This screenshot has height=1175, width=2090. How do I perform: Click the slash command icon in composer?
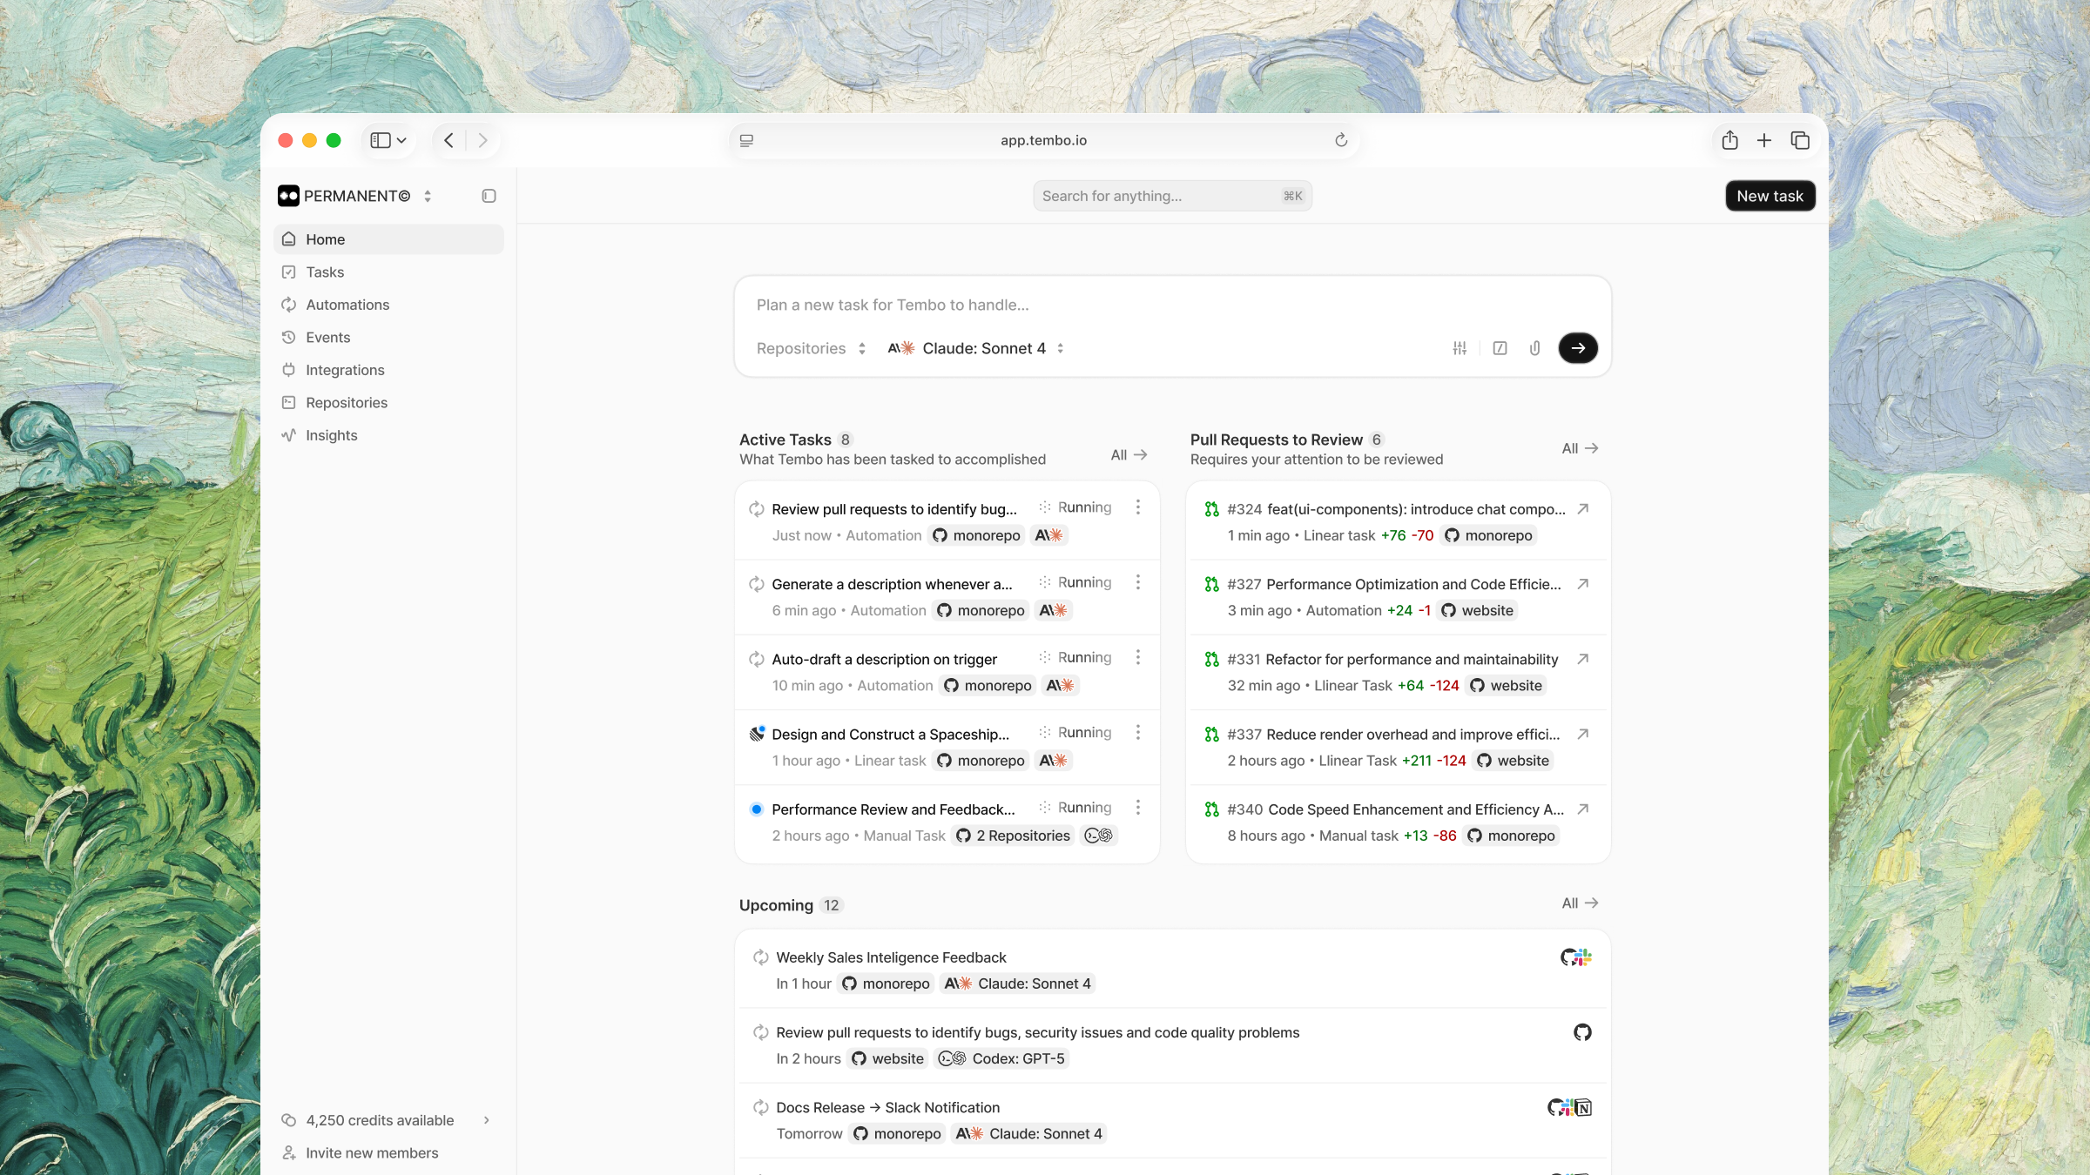1500,348
